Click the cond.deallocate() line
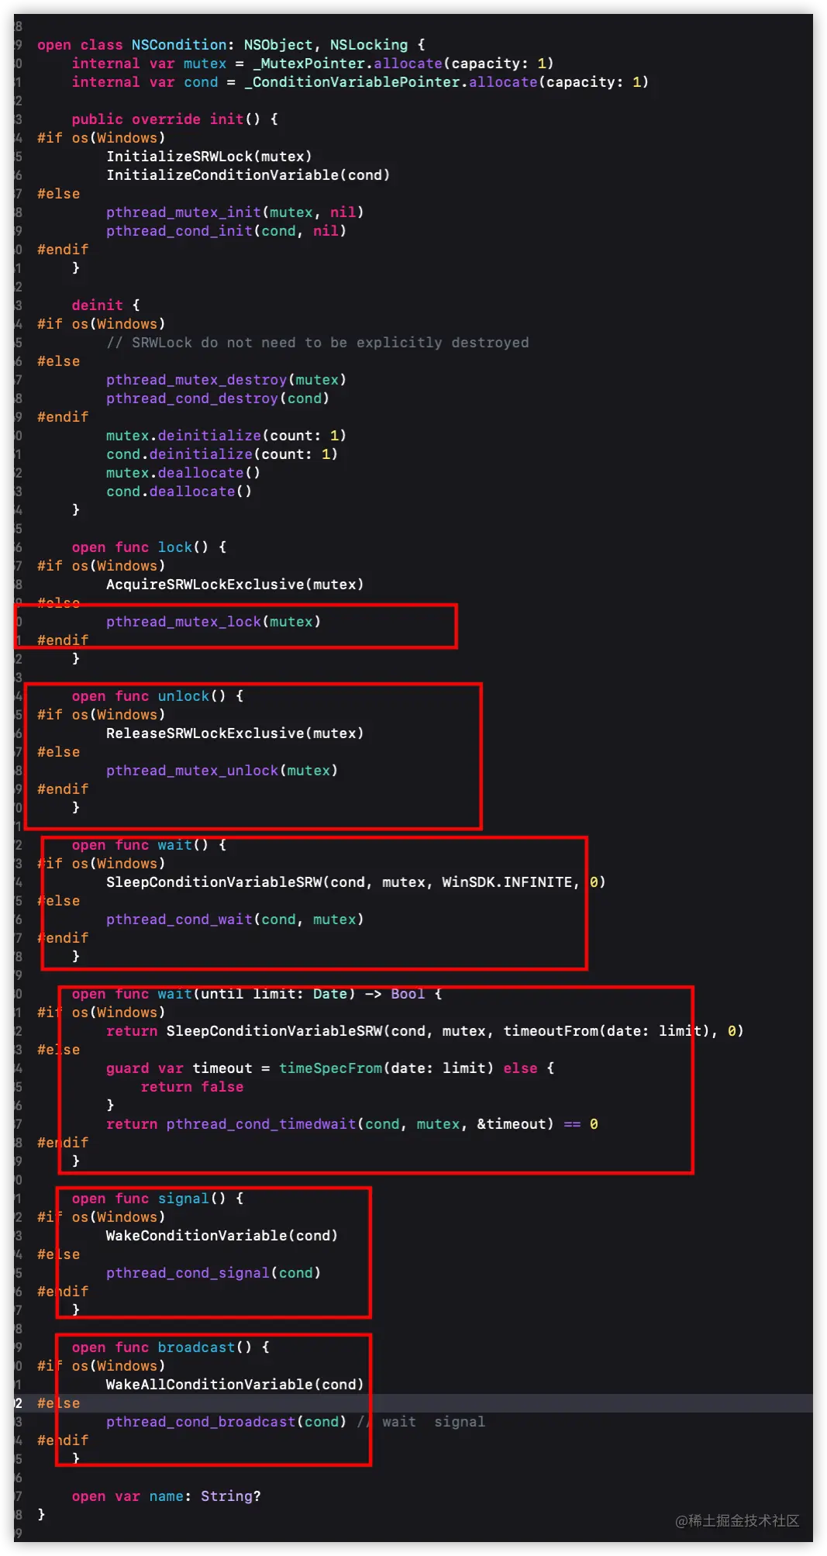Image resolution: width=827 pixels, height=1556 pixels. [179, 492]
